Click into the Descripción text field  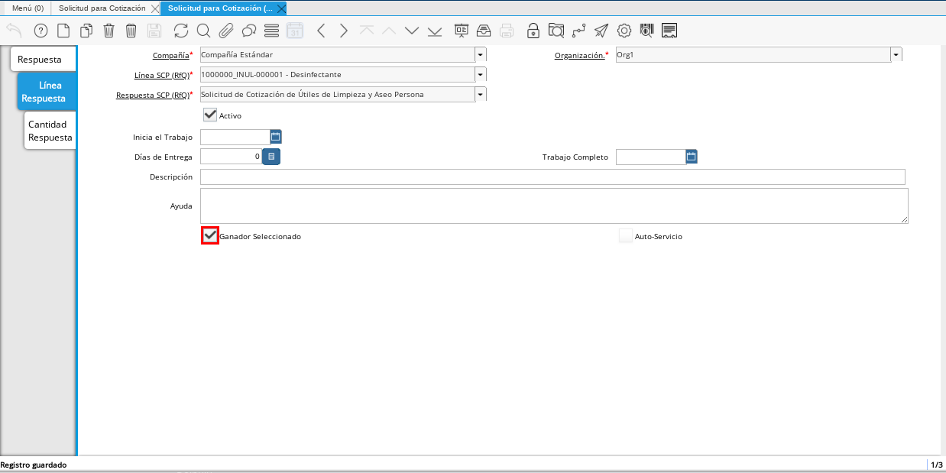click(552, 177)
